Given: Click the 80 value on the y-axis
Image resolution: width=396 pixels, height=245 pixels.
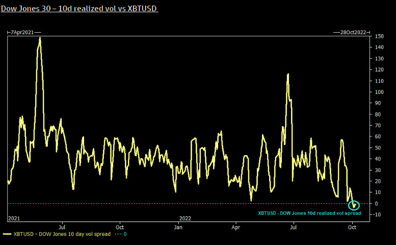Looking at the screenshot, I should tap(378, 114).
